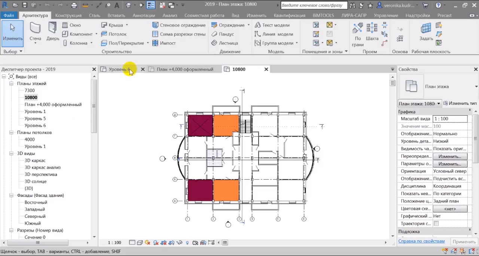The height and width of the screenshot is (256, 479).
Task: Switch to the Аннотации ribbon tab
Action: pos(144,15)
